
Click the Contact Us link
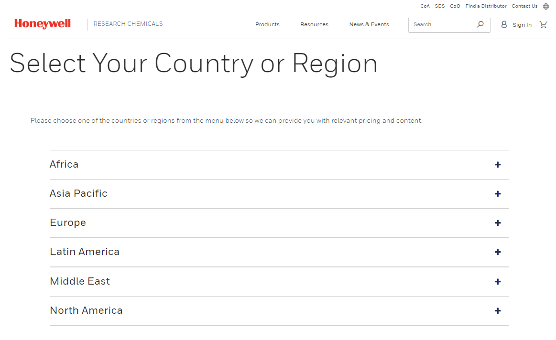click(x=524, y=6)
